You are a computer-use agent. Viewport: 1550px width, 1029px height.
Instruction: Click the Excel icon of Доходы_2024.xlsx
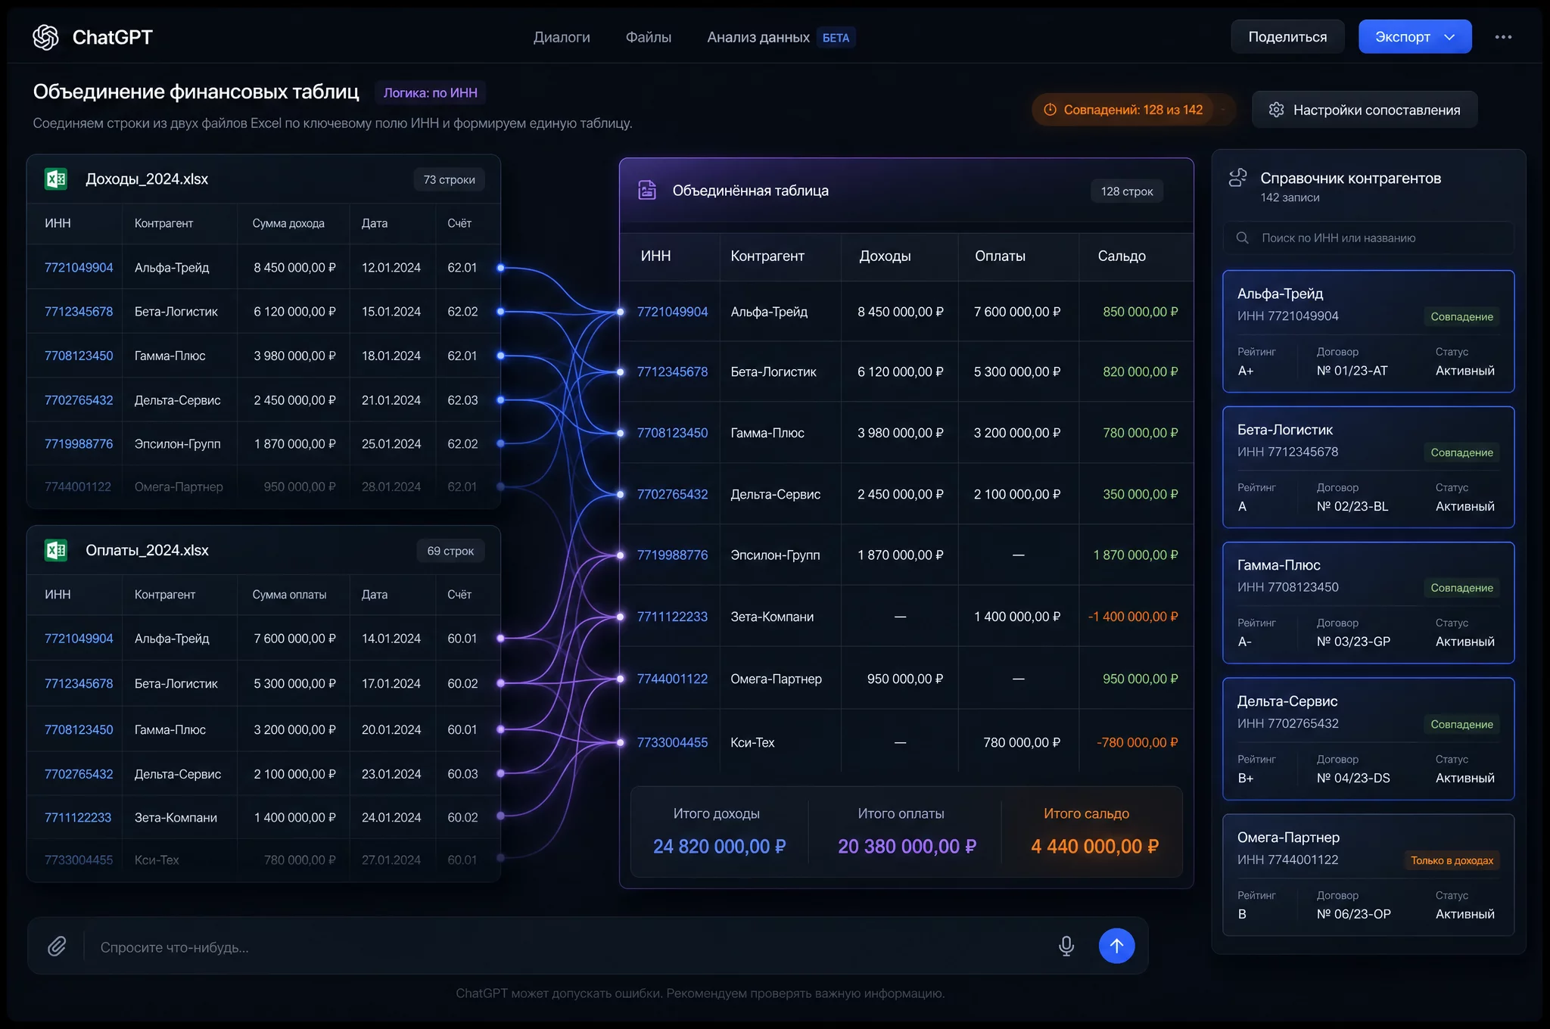pyautogui.click(x=56, y=179)
